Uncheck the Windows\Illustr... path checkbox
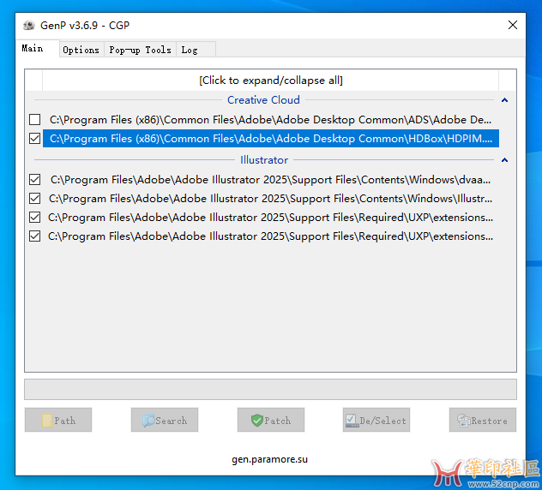 (x=34, y=199)
